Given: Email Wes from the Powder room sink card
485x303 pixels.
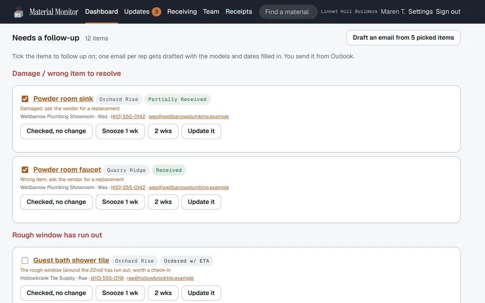Looking at the screenshot, I should click(x=189, y=116).
